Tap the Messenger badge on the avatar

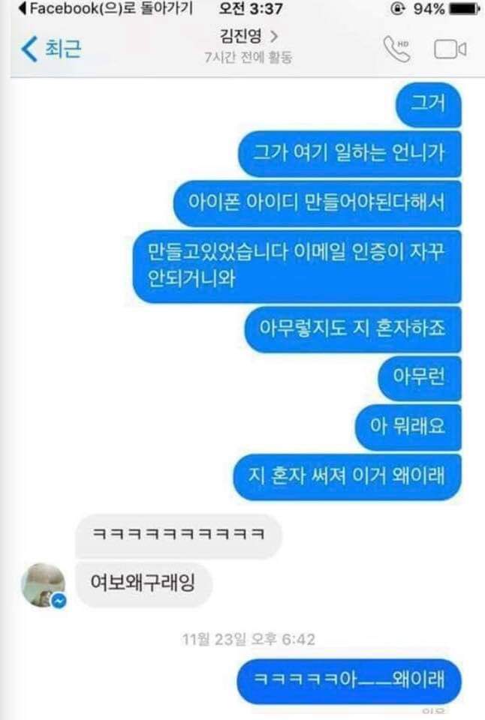[59, 600]
